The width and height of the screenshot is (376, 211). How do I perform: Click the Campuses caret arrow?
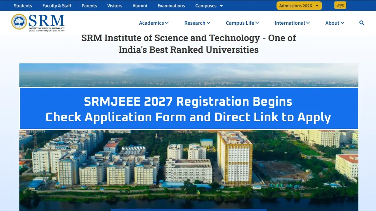pos(221,6)
